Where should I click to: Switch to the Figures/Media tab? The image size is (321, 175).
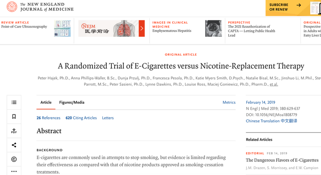[x=72, y=102]
